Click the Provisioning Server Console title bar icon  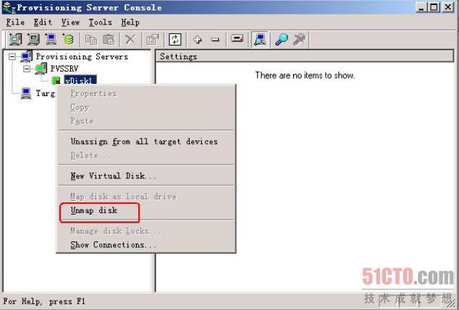(x=9, y=8)
